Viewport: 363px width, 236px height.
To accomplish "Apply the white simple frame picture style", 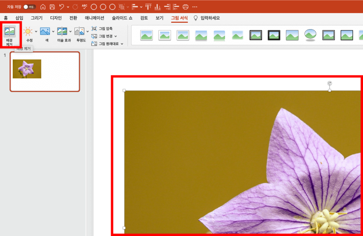I will (x=146, y=35).
